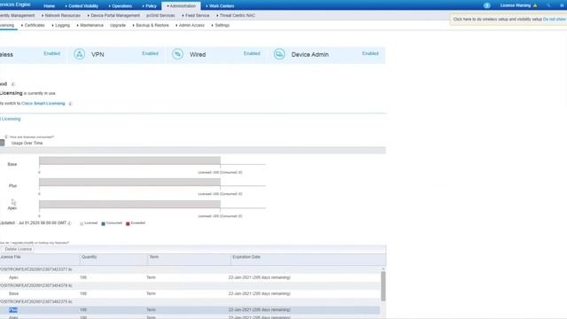Click the VPN circular icon
The image size is (567, 319).
click(x=79, y=54)
